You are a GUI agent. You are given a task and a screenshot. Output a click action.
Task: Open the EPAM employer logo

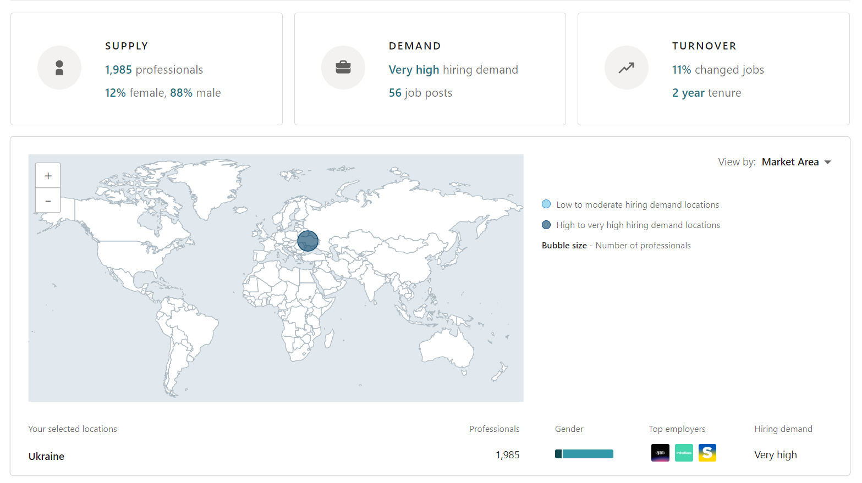660,452
